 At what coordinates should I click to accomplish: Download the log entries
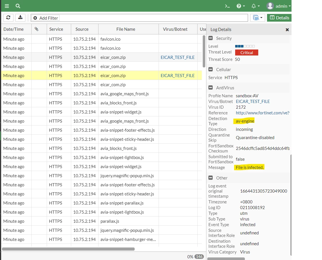click(20, 18)
